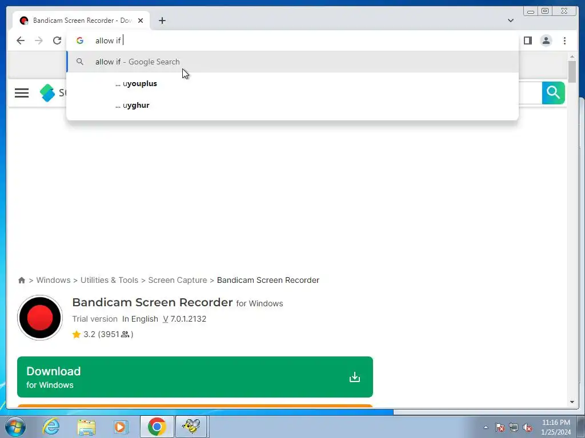Click the Bandicam red record app icon

click(x=40, y=318)
